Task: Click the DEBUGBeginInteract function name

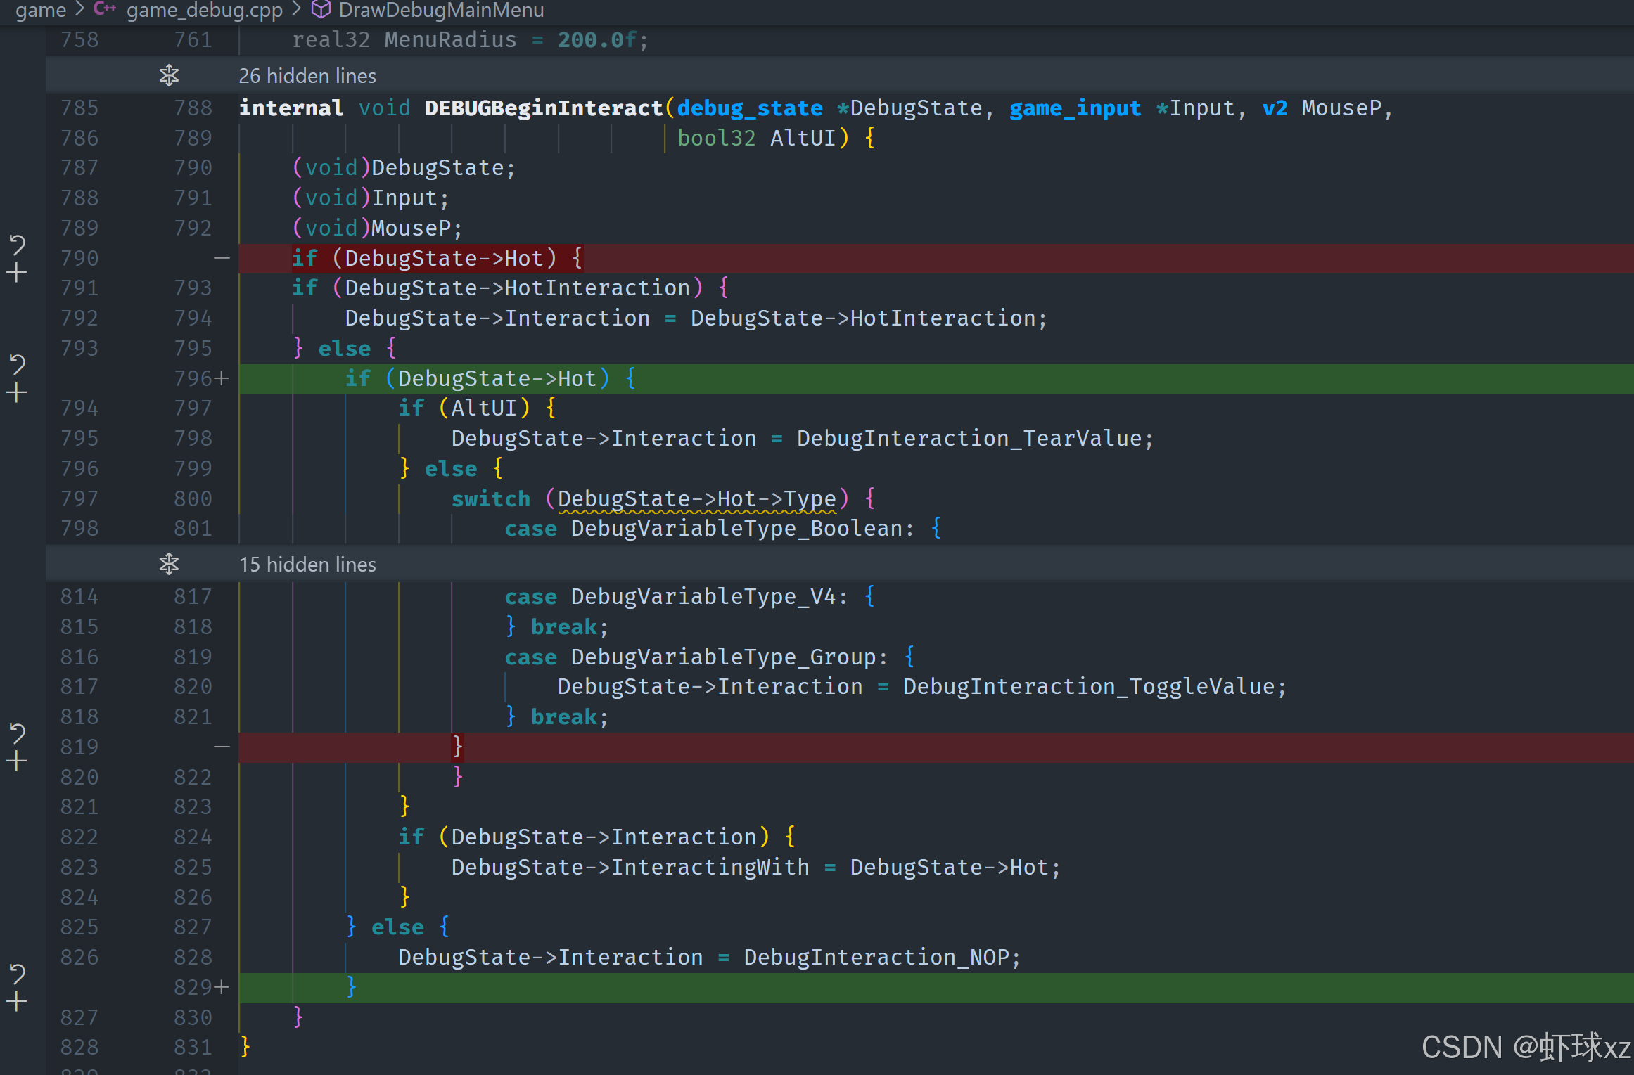Action: [543, 108]
